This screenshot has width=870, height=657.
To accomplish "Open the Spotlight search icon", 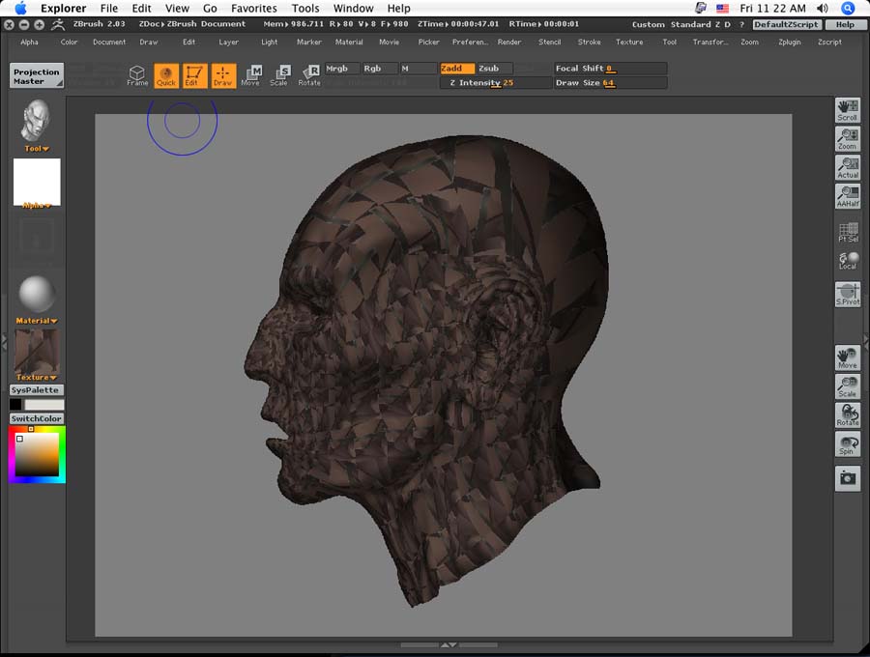I will pyautogui.click(x=848, y=8).
